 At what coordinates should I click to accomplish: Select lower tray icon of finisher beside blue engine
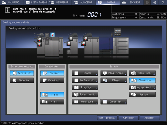point(84,44)
